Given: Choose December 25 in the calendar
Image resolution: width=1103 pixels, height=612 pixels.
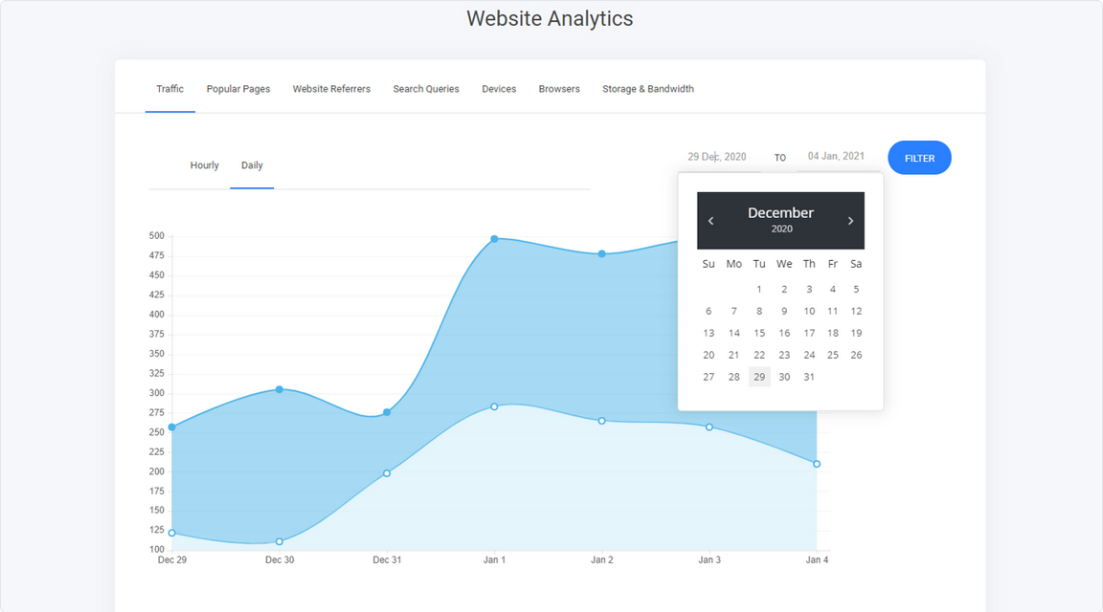Looking at the screenshot, I should pyautogui.click(x=833, y=355).
